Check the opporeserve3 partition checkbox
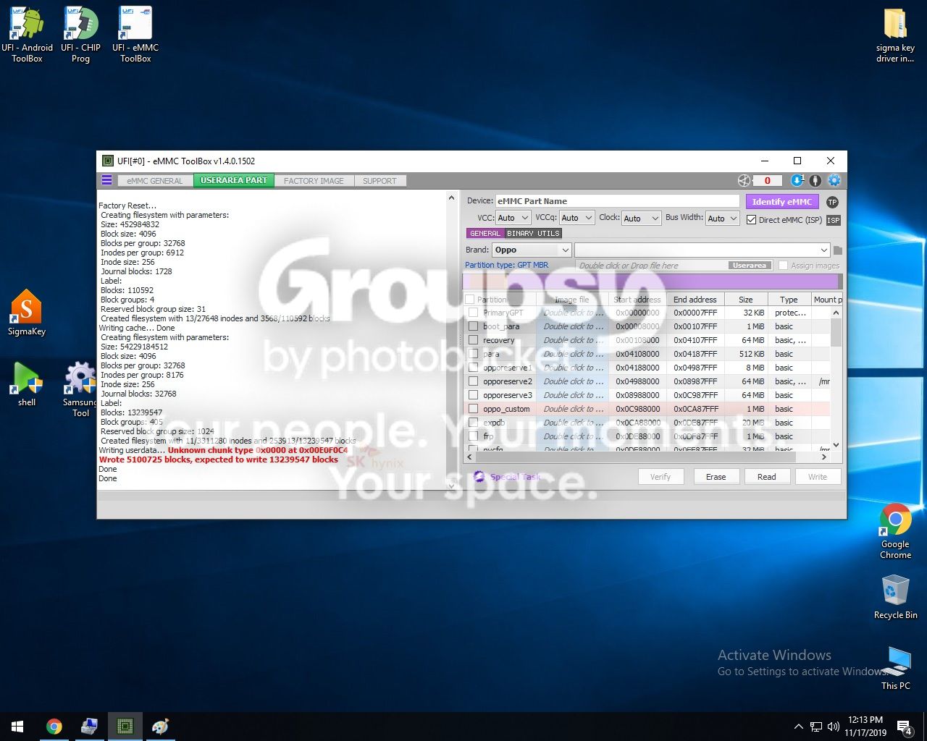 pos(474,395)
